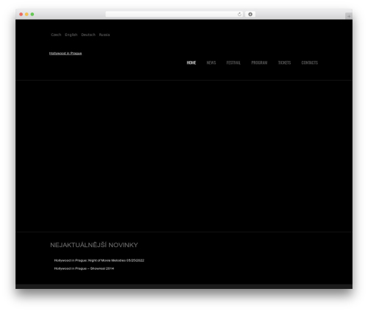Switch site language to Deutsch
Screen dimensions: 368x311
pyautogui.click(x=88, y=35)
